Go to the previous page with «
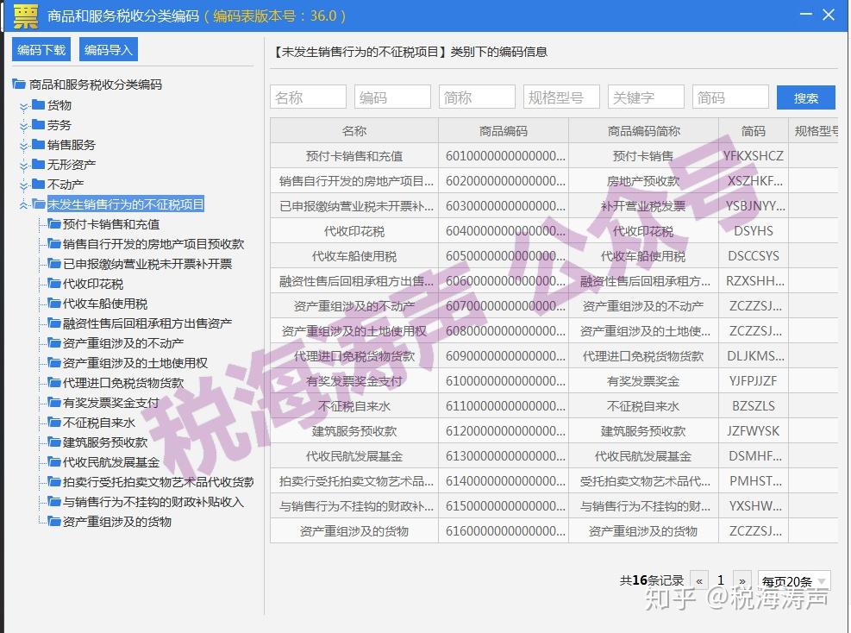Image resolution: width=851 pixels, height=633 pixels. [699, 581]
